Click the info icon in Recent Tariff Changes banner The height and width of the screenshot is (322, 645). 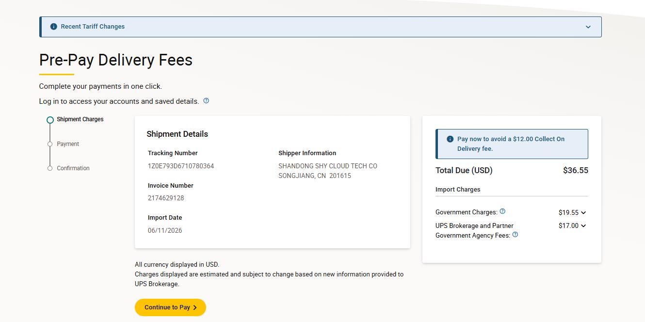click(x=53, y=27)
